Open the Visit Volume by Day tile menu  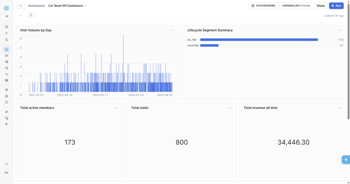tap(173, 30)
